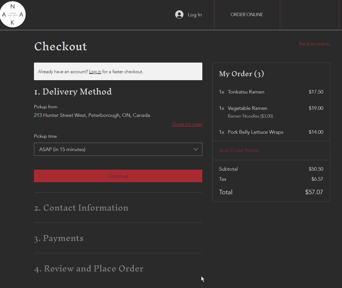Show the pickup location on map
The height and width of the screenshot is (288, 342).
[x=187, y=124]
